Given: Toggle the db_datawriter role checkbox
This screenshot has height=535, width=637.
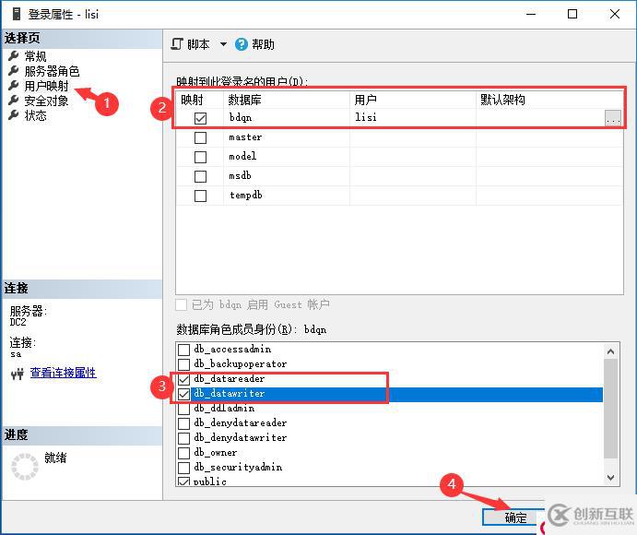Looking at the screenshot, I should [184, 394].
